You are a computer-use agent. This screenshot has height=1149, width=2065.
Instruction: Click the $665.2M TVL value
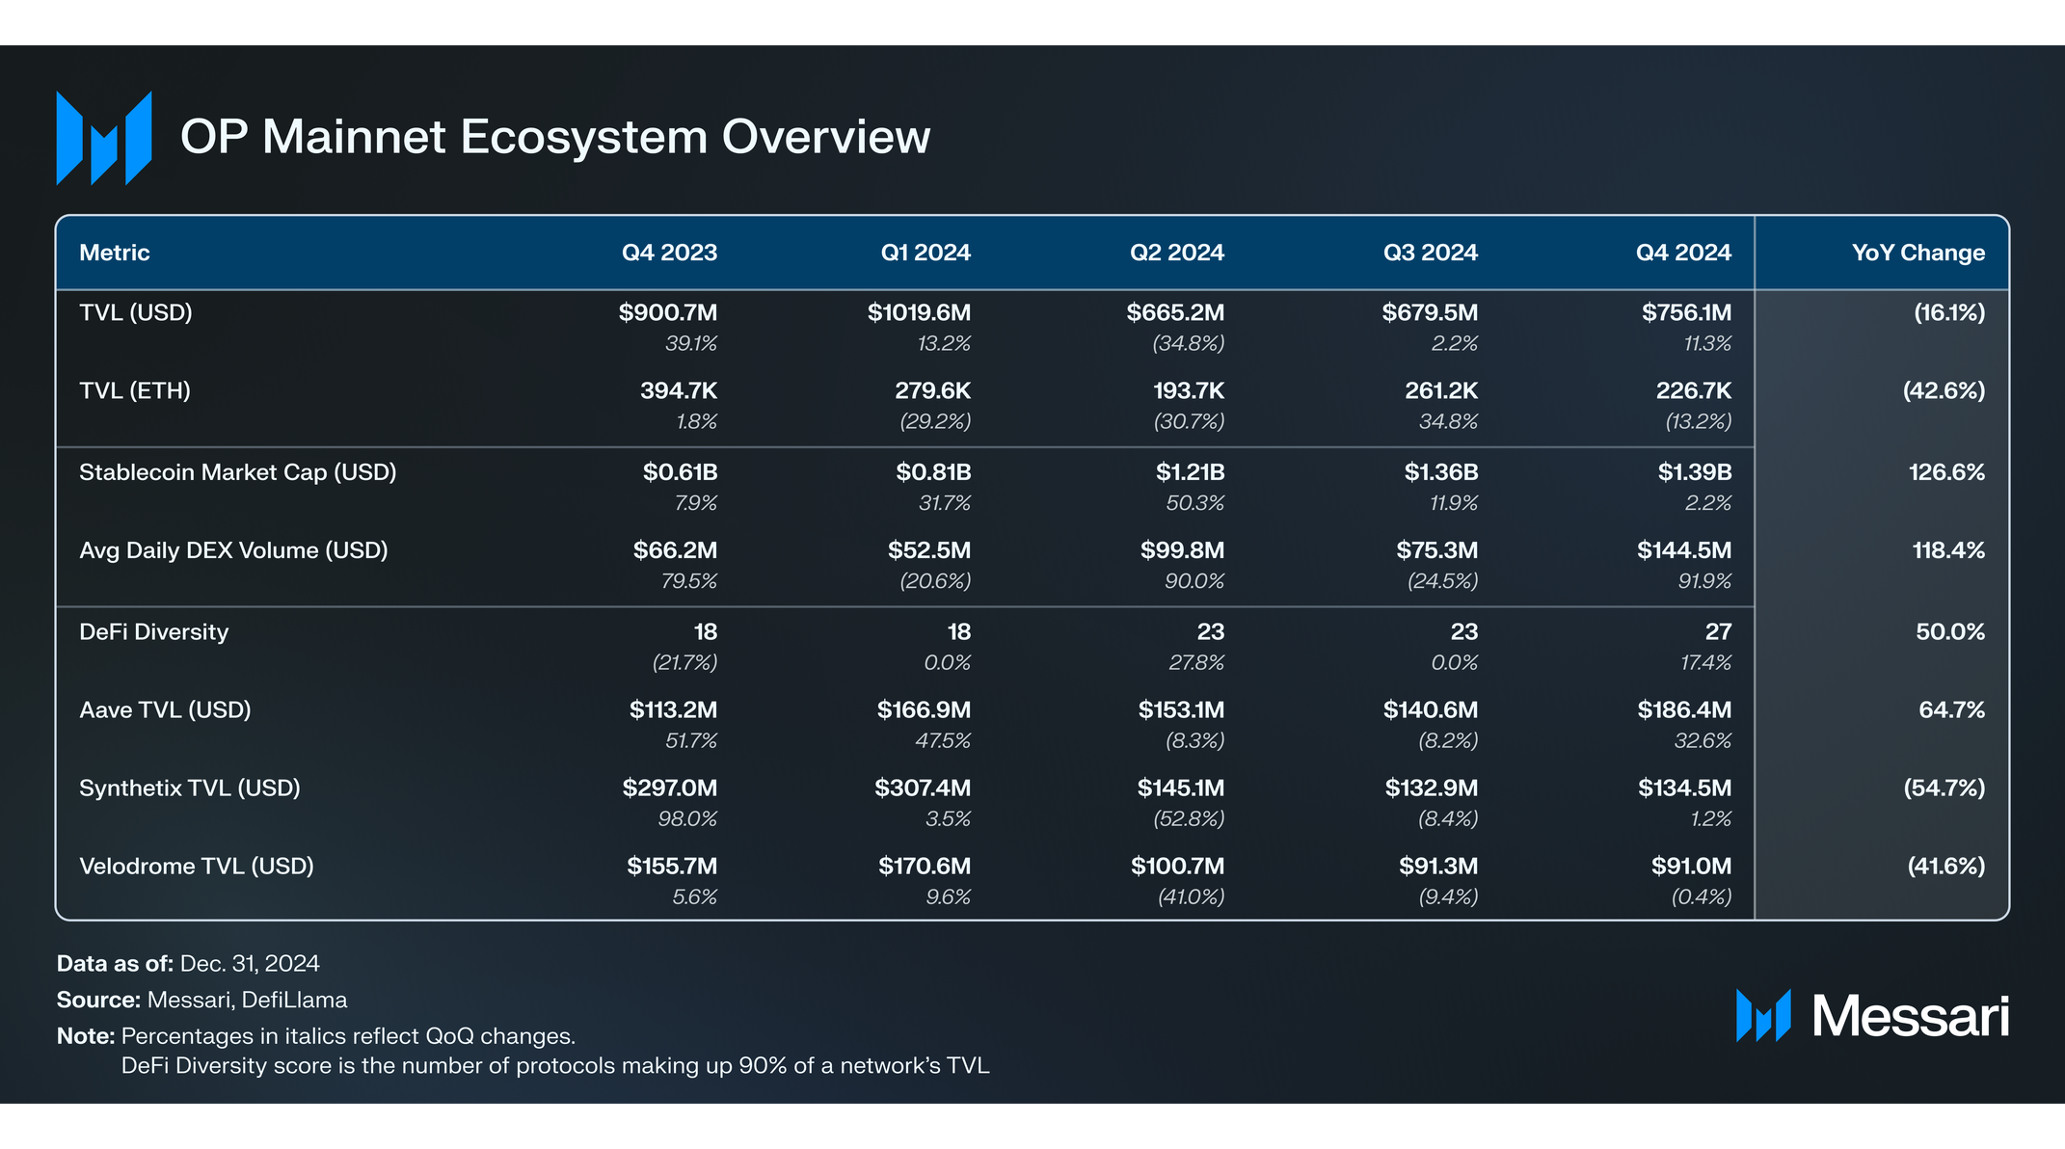pyautogui.click(x=1175, y=312)
